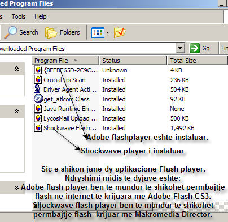Screen dimensions: 228x222
Task: Open the Views dropdown arrow
Action: pos(107,32)
